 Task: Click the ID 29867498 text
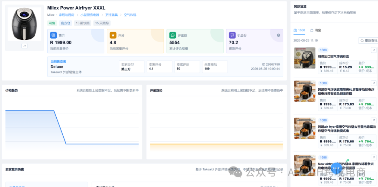coord(271,65)
